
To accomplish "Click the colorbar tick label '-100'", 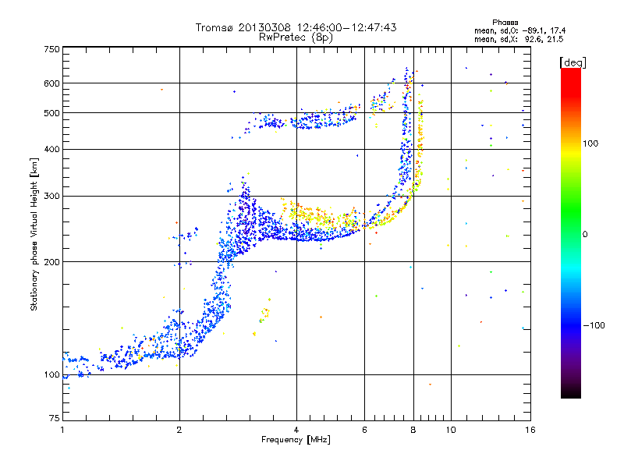I will (594, 325).
